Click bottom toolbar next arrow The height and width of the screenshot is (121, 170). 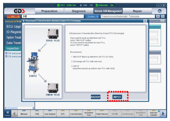point(163,114)
